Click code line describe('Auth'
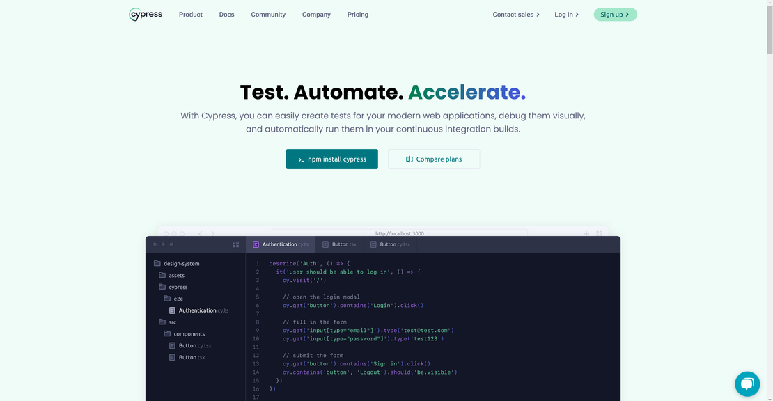 tap(309, 264)
